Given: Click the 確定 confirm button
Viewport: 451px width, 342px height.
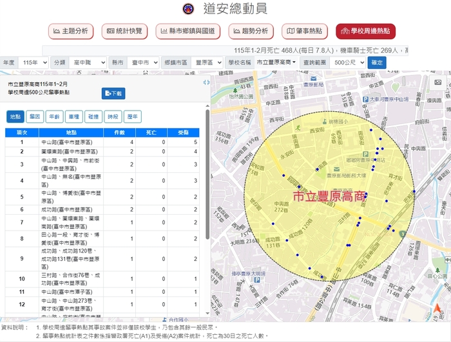Looking at the screenshot, I should click(x=377, y=62).
